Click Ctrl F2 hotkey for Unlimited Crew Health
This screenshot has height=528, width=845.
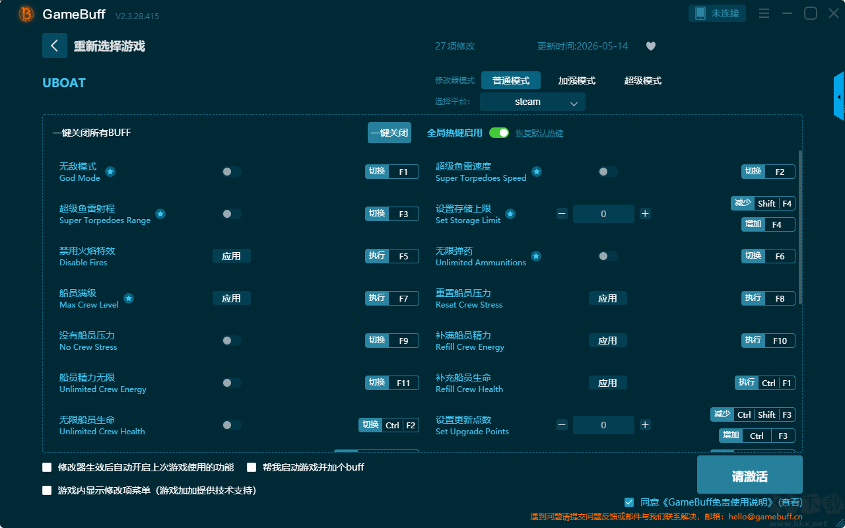pyautogui.click(x=389, y=425)
